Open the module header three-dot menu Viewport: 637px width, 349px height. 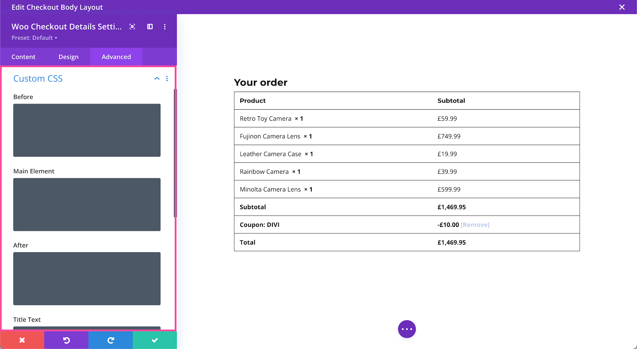pyautogui.click(x=165, y=27)
